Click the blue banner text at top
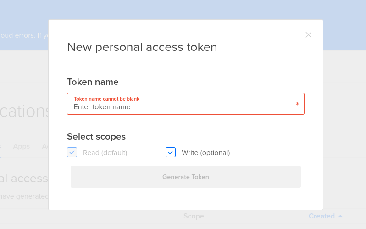The image size is (366, 229). (24, 35)
